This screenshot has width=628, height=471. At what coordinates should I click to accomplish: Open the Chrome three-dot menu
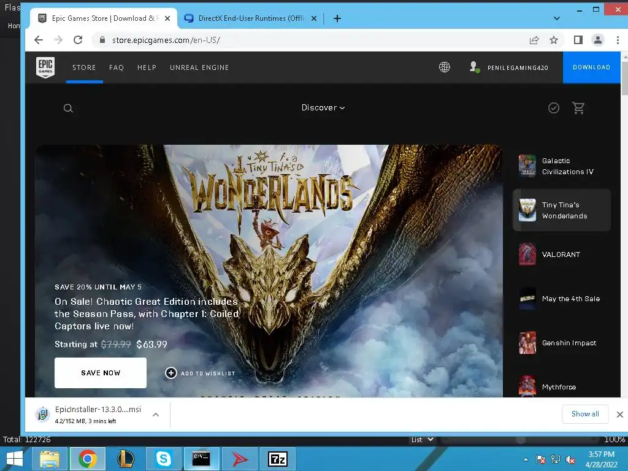point(618,40)
